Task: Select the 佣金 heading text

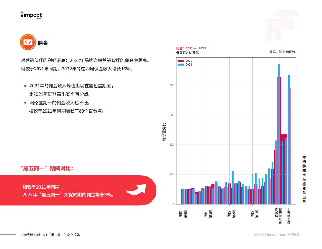Action: pos(43,43)
